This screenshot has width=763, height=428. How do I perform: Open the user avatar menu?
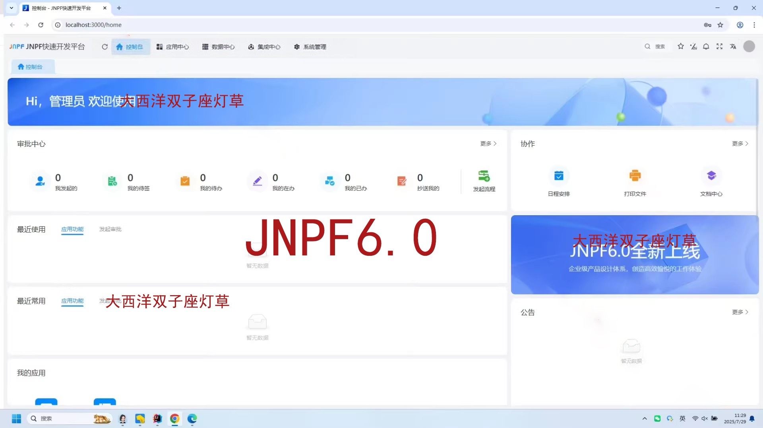pyautogui.click(x=749, y=47)
